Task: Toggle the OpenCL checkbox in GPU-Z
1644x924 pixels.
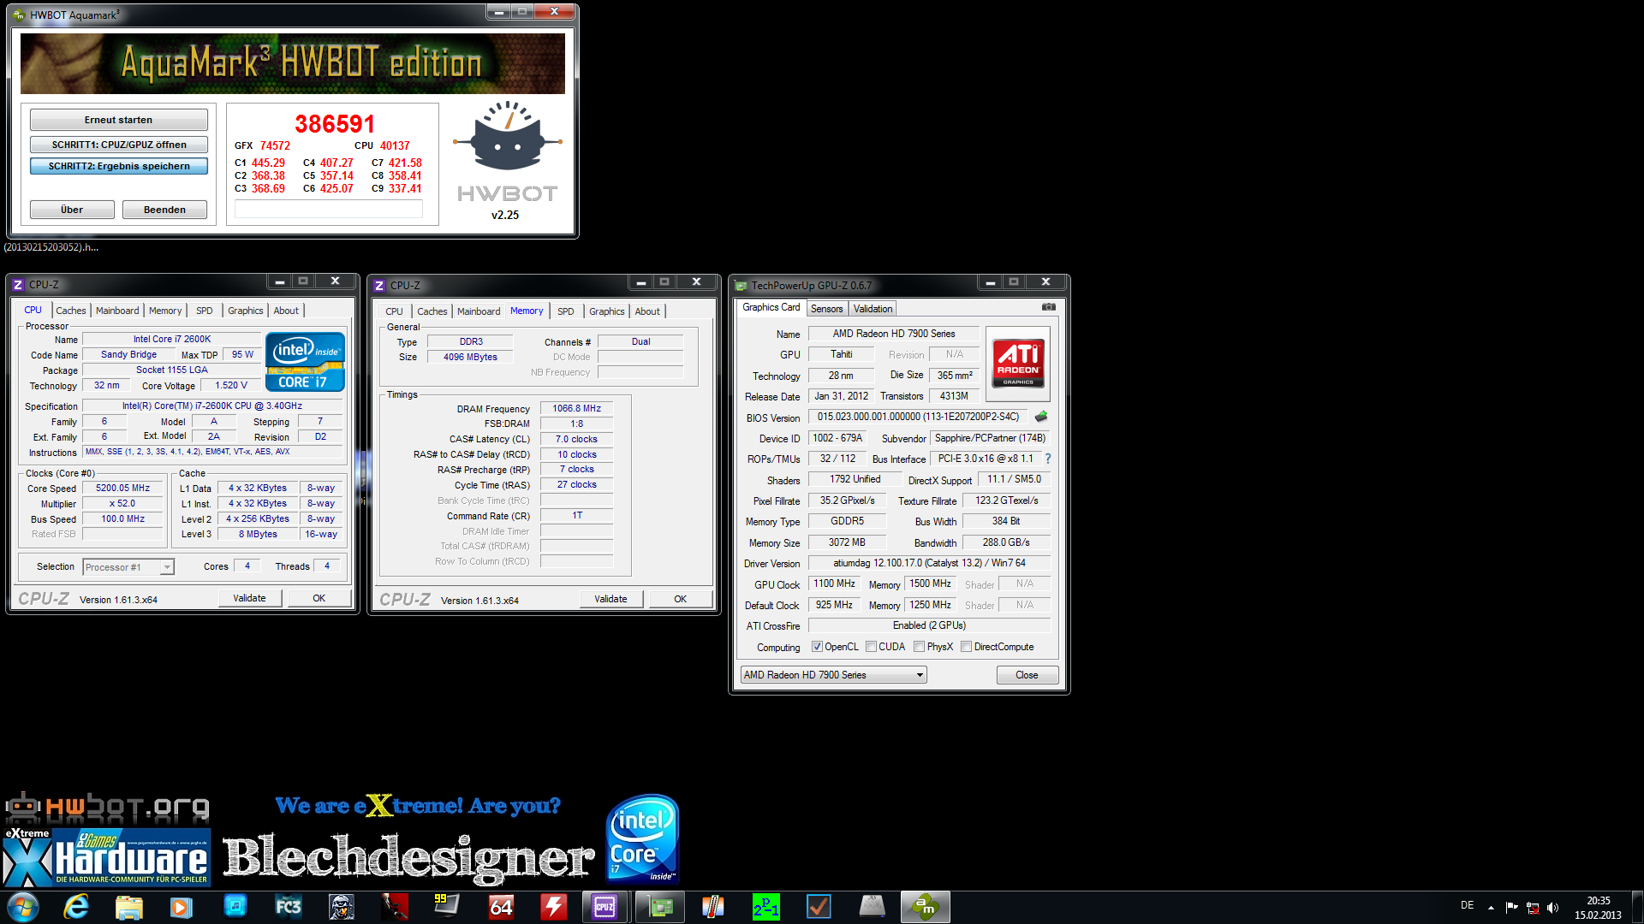Action: coord(817,647)
